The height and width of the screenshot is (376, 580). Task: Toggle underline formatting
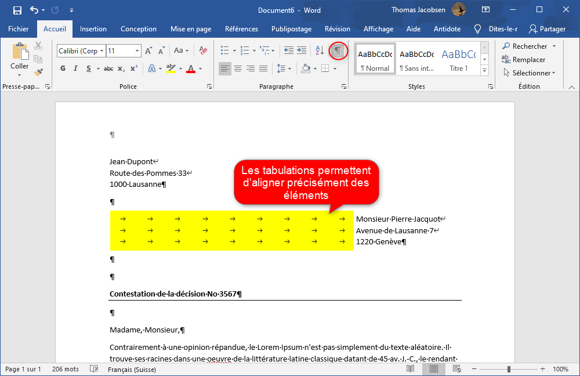(x=88, y=68)
